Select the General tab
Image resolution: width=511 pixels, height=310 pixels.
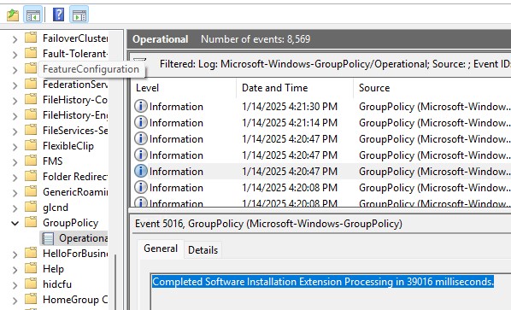161,249
